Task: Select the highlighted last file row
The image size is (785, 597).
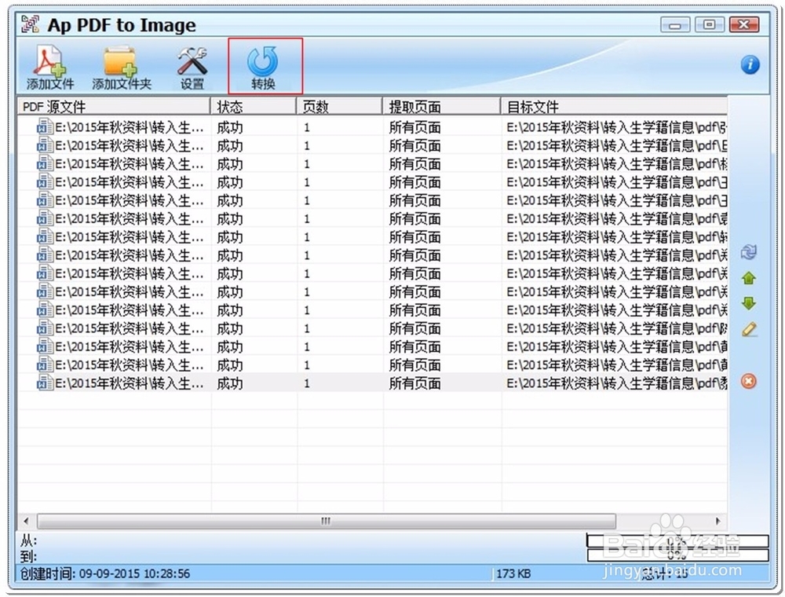Action: 372,383
